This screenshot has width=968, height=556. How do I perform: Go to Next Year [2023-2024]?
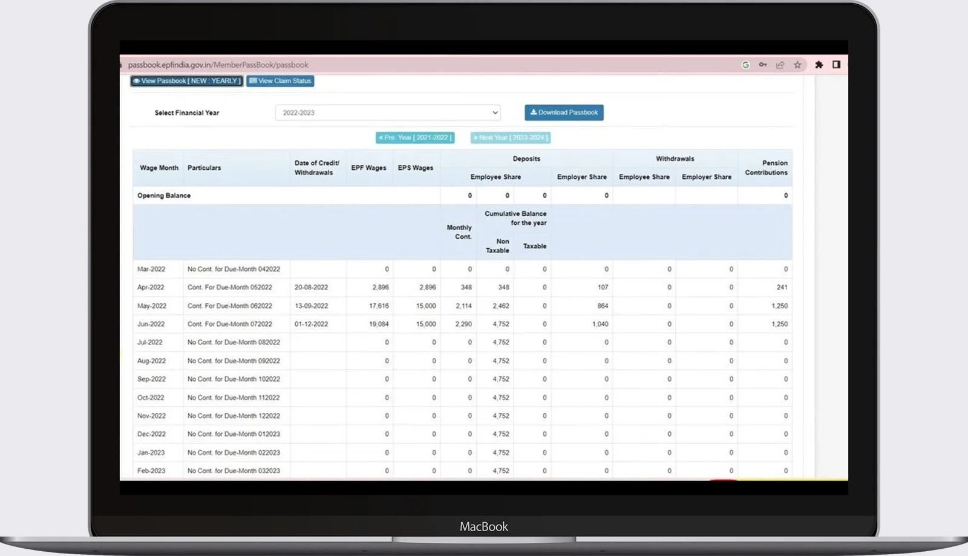click(x=511, y=138)
